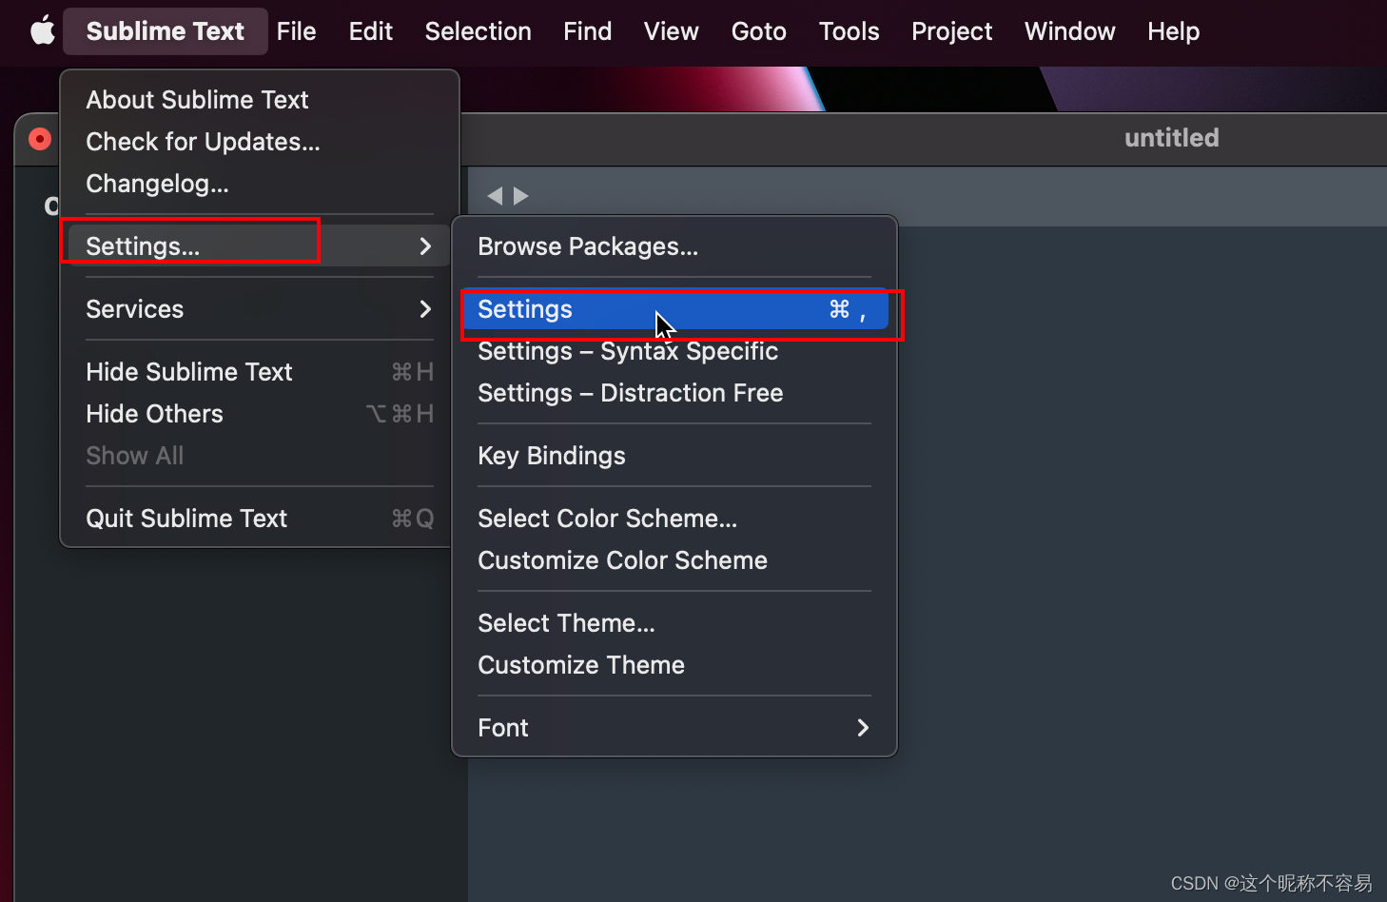
Task: Select Check for Updates...
Action: 260,142
